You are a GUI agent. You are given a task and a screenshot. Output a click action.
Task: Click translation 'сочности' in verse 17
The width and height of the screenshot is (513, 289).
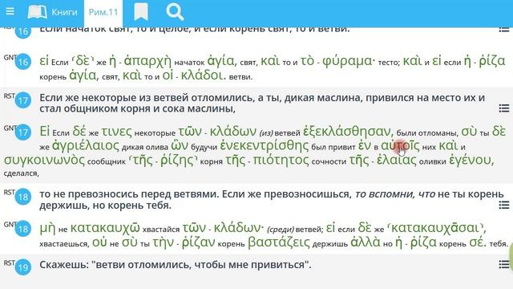[x=329, y=161]
